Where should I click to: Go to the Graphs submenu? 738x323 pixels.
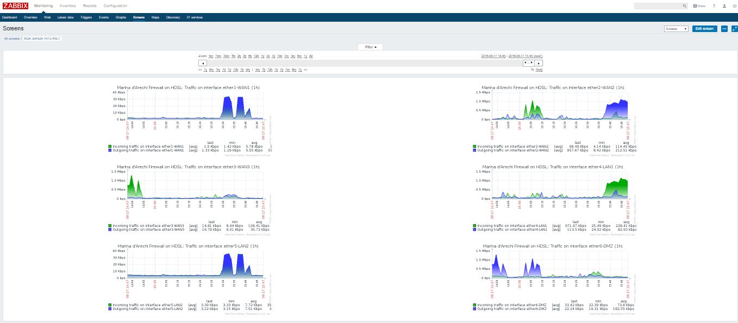tap(121, 17)
